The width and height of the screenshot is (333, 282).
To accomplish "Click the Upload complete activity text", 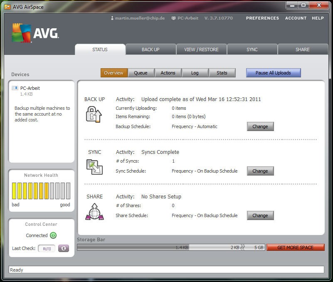I will pos(201,99).
